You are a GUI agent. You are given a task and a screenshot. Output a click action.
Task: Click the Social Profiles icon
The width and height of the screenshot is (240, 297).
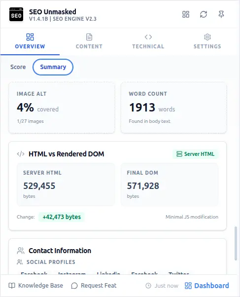coord(20,262)
